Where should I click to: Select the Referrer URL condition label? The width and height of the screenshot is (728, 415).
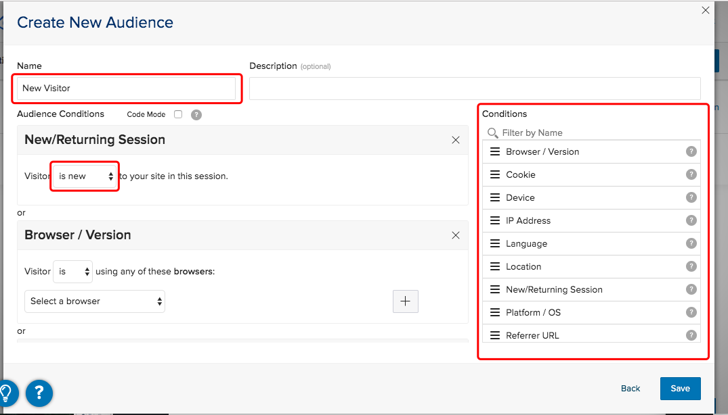coord(532,335)
